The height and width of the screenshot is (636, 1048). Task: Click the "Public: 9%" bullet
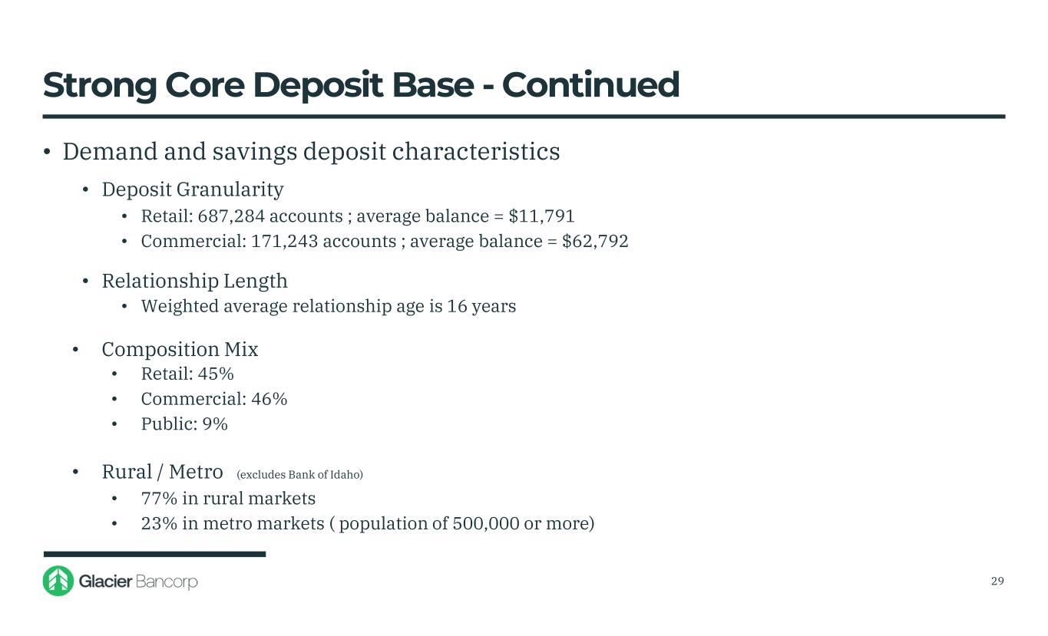pyautogui.click(x=184, y=424)
